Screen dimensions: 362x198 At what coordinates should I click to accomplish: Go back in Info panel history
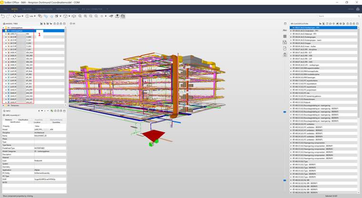pos(39,111)
